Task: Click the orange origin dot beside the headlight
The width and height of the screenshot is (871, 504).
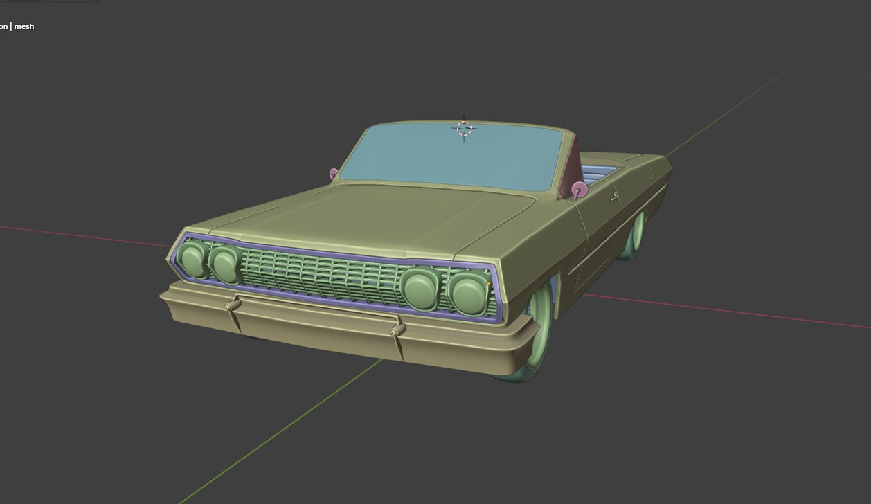Action: (x=489, y=283)
